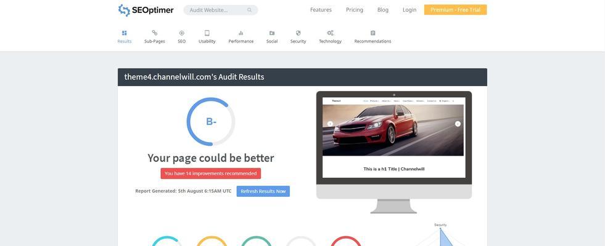The image size is (605, 246).
Task: Open the Features page
Action: (x=321, y=10)
